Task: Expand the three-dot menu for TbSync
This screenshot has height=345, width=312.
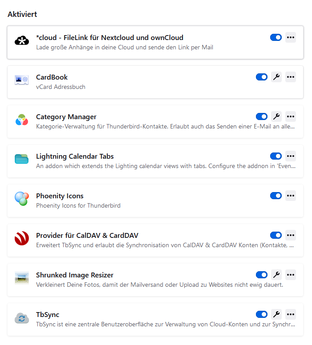Action: pos(291,314)
